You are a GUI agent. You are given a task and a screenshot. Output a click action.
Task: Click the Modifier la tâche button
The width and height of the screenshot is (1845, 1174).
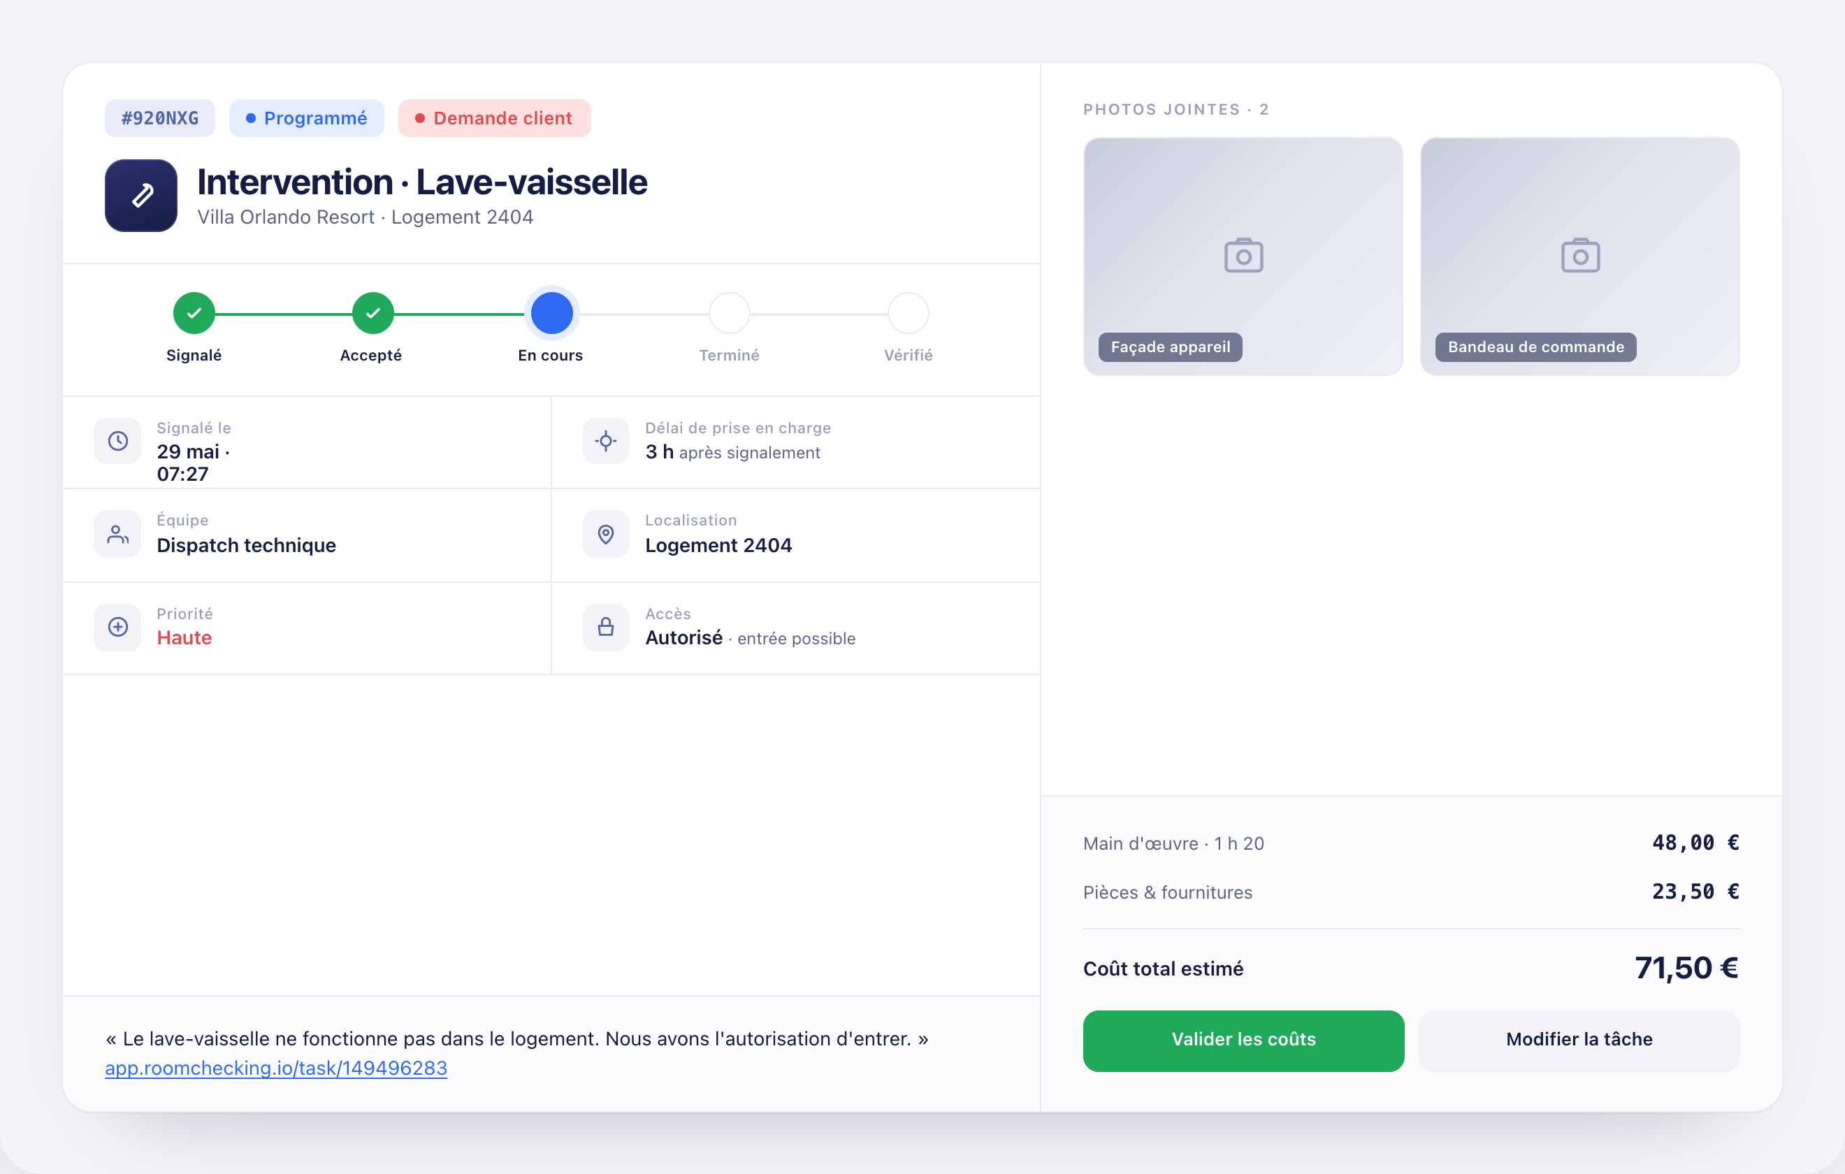coord(1578,1040)
